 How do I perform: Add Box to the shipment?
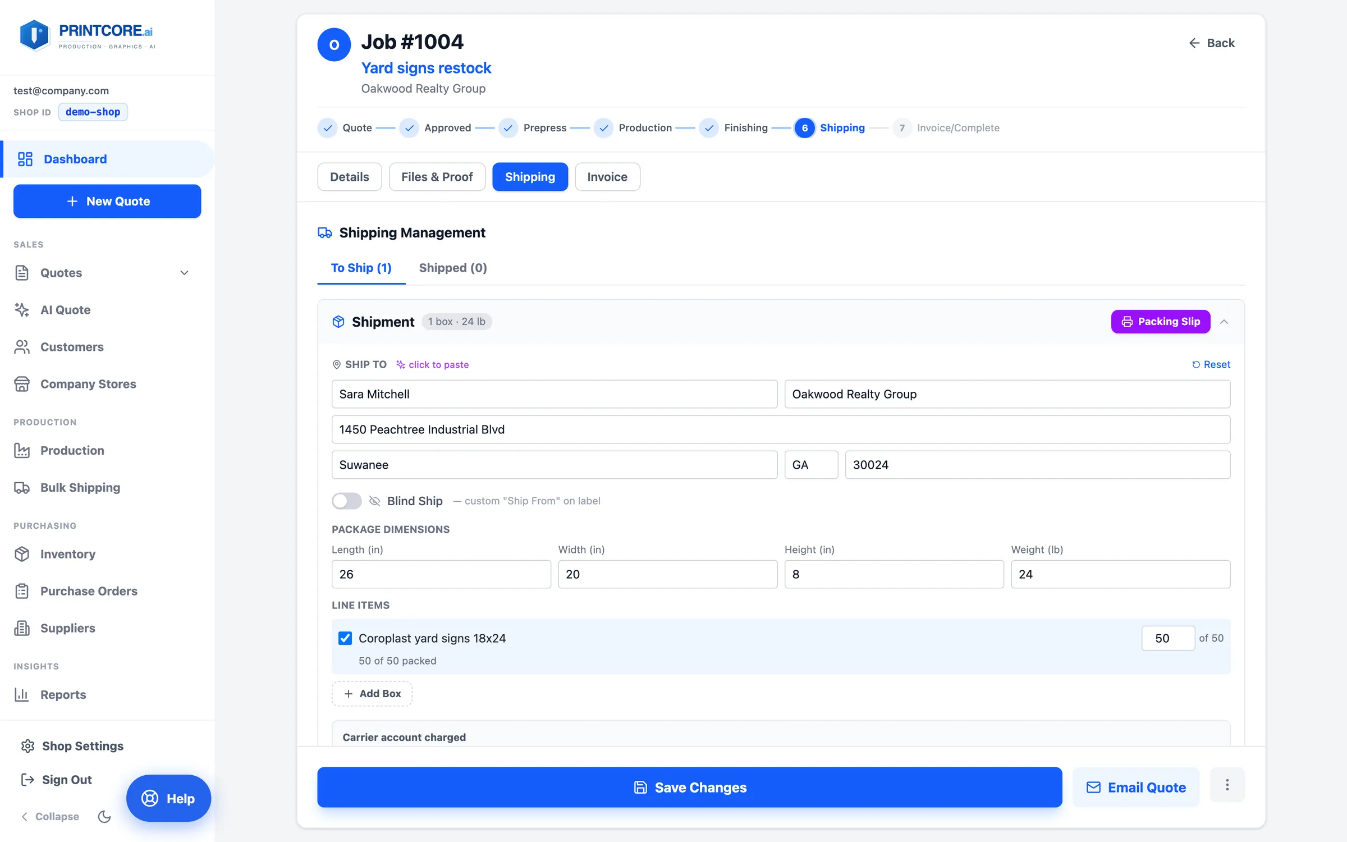(x=372, y=694)
